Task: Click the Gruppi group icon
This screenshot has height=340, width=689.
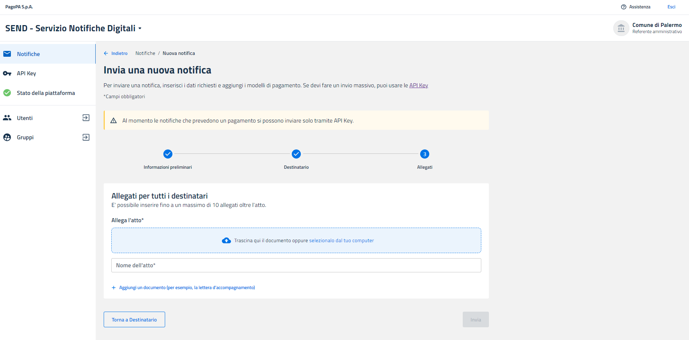Action: click(x=7, y=137)
